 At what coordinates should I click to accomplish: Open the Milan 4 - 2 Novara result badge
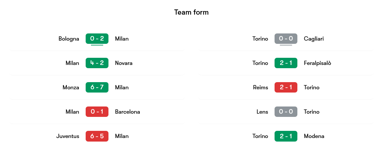click(x=97, y=63)
